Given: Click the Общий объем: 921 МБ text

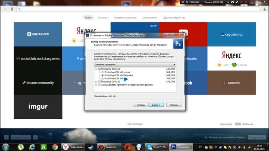Looking at the screenshot, I should pos(105,96).
